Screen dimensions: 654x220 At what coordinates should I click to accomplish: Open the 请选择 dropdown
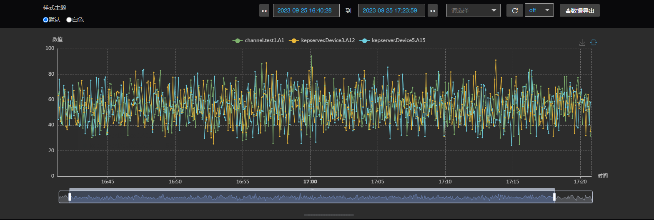474,10
